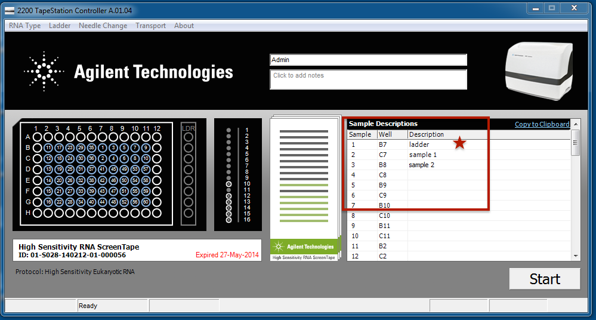
Task: Select empty plate well E12
Action: point(156,180)
